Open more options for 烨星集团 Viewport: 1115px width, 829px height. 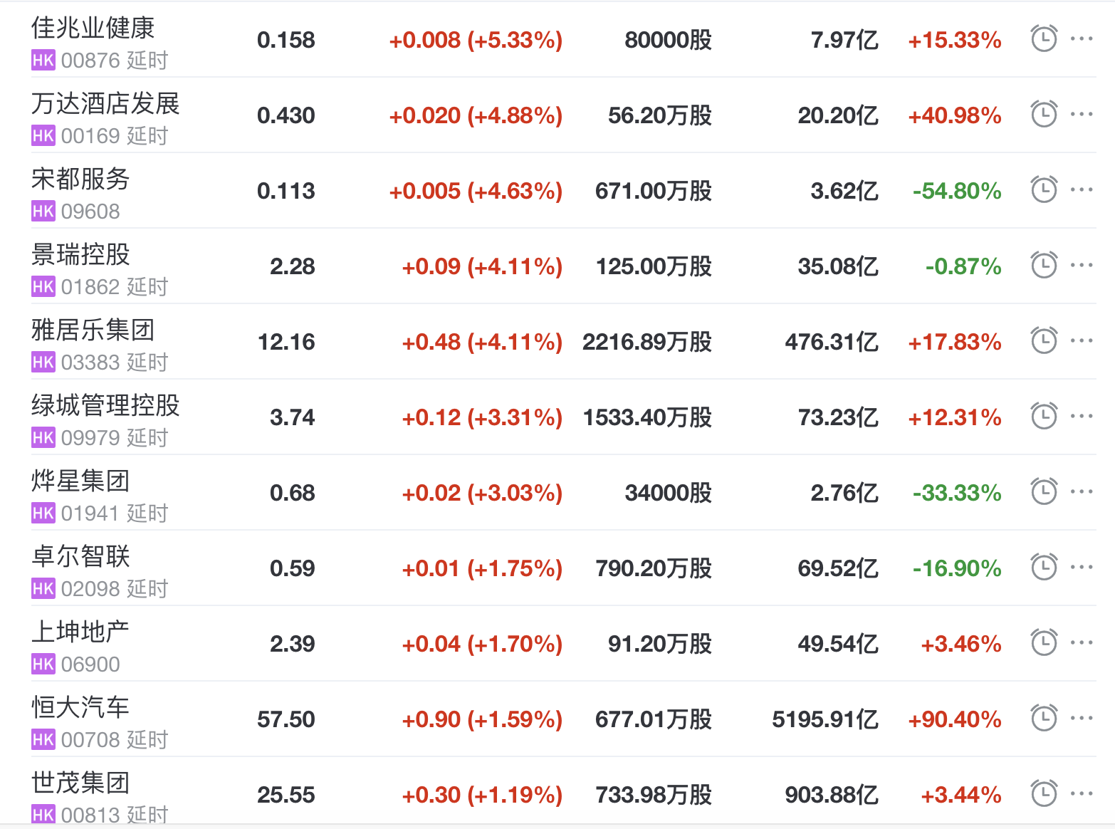point(1082,491)
